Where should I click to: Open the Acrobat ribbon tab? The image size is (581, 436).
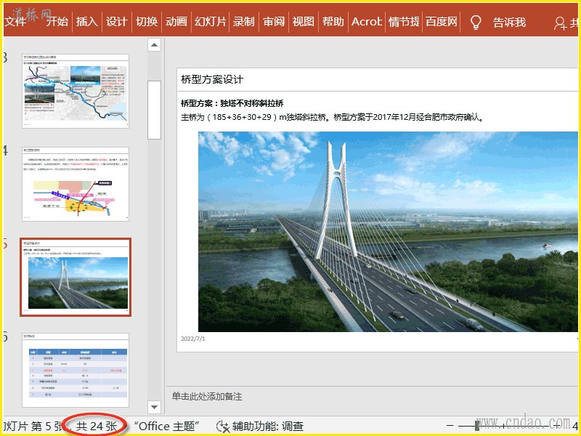pyautogui.click(x=367, y=22)
